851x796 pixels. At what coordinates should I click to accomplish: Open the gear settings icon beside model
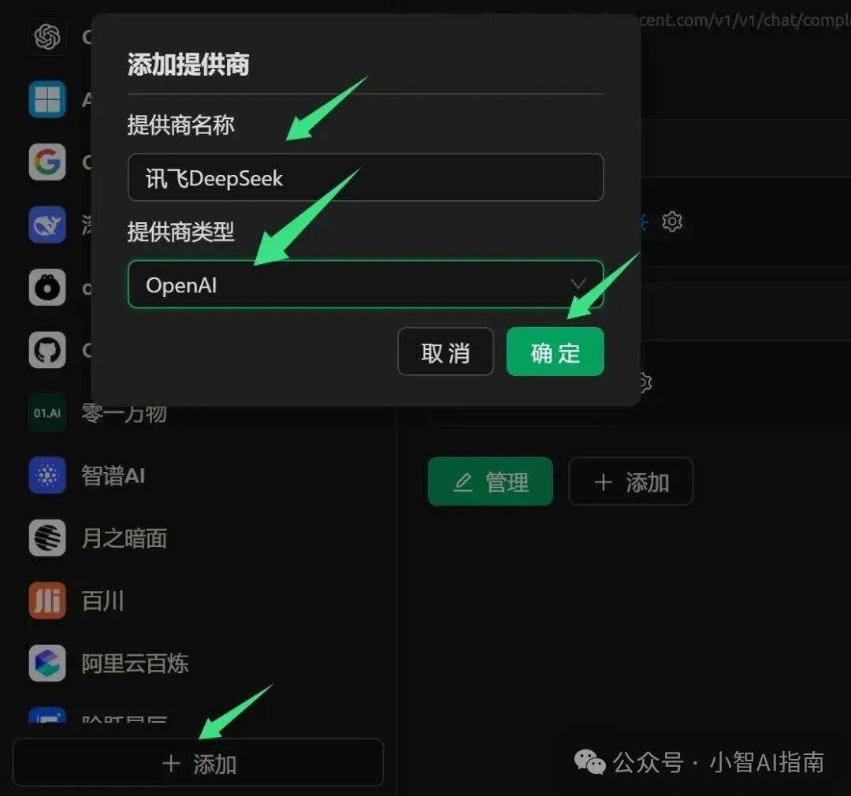tap(672, 221)
